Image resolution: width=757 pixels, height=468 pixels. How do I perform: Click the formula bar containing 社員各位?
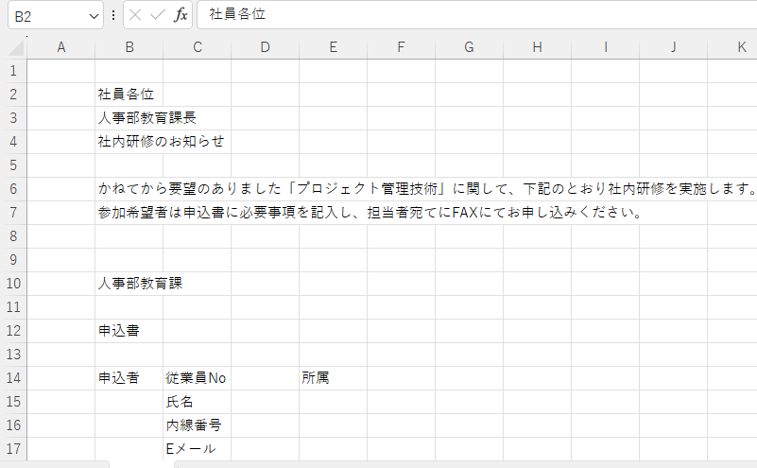tap(477, 14)
